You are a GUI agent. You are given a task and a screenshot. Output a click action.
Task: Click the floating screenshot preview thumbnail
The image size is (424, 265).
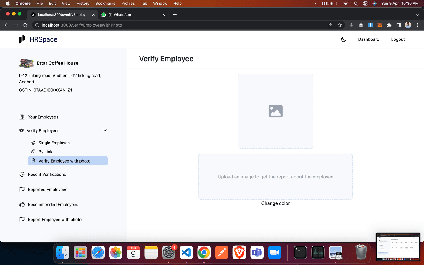(x=398, y=247)
